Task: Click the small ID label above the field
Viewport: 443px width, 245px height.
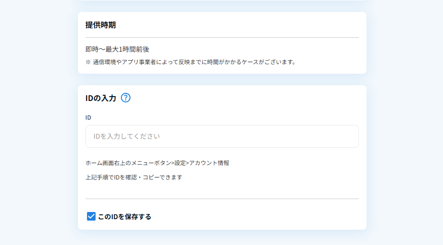Action: (x=88, y=117)
